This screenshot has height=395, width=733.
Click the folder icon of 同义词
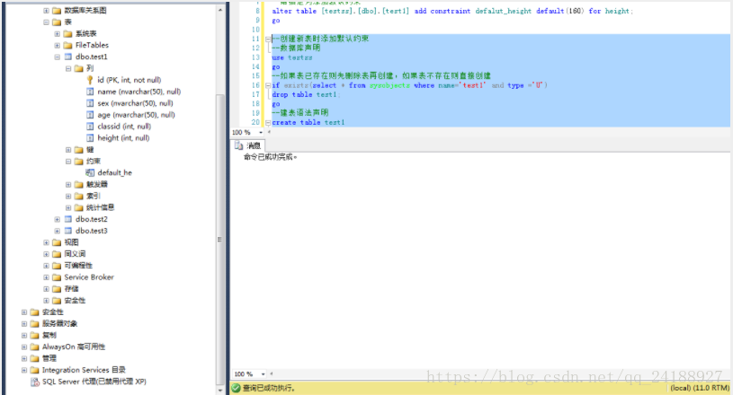point(57,254)
